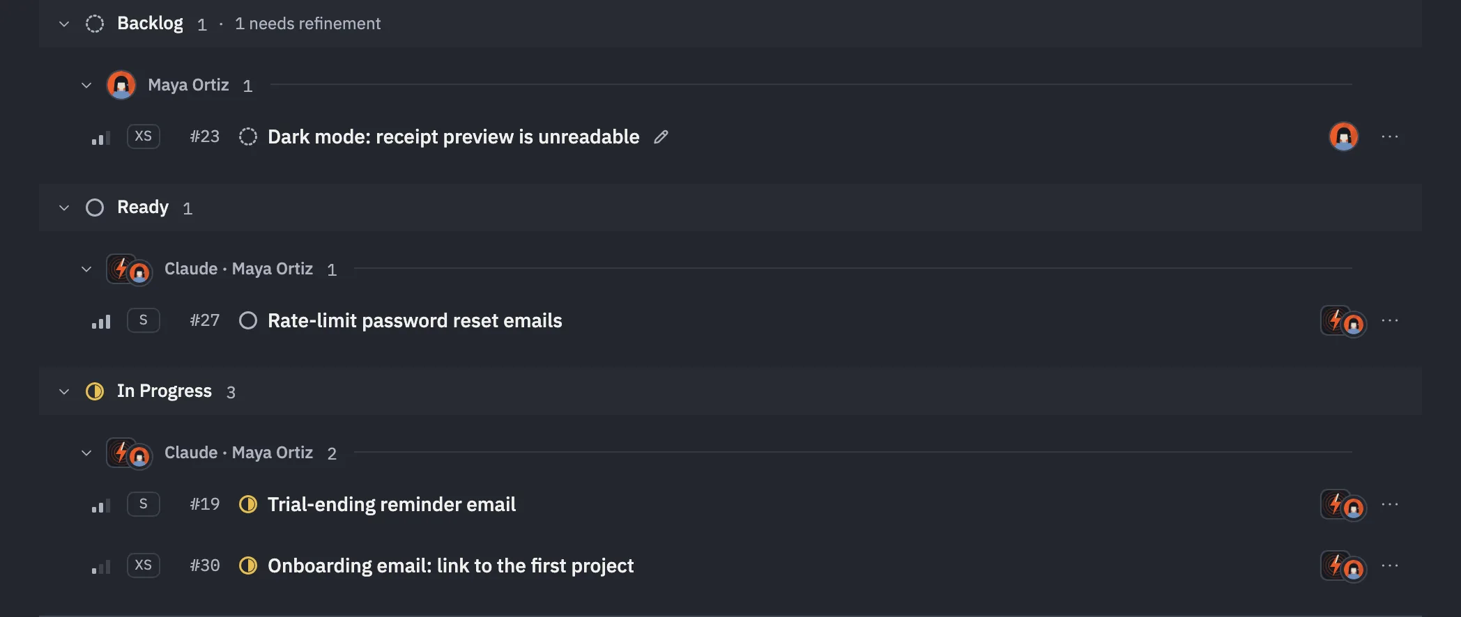Click the S estimate badge on issue #19
This screenshot has width=1461, height=617.
pos(143,503)
